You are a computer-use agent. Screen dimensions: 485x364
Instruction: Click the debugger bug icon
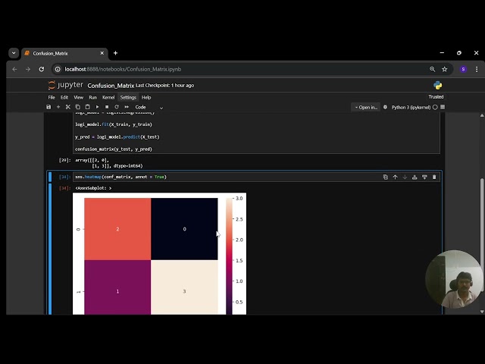[x=385, y=107]
